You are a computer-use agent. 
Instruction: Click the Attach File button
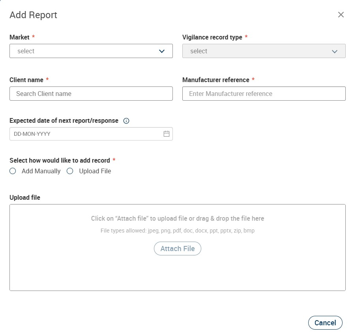178,248
